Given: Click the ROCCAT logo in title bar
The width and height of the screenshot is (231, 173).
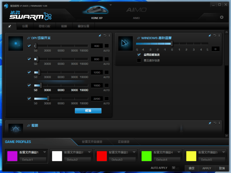Looking at the screenshot, I should (6, 6).
